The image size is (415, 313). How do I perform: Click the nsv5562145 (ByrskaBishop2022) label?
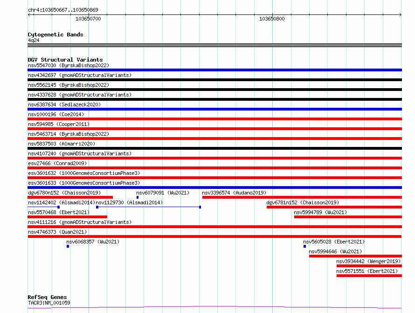point(69,85)
